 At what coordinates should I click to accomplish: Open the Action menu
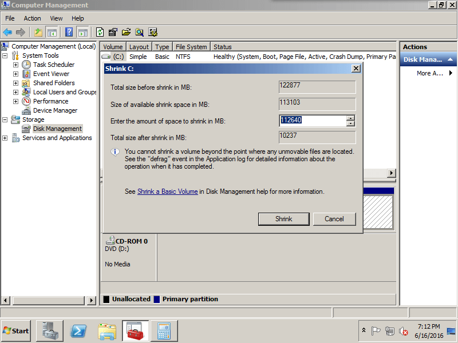[32, 18]
